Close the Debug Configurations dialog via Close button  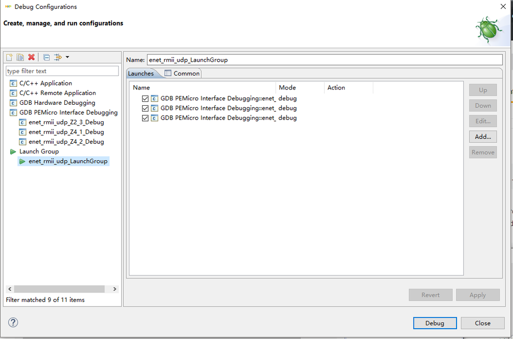pyautogui.click(x=483, y=323)
